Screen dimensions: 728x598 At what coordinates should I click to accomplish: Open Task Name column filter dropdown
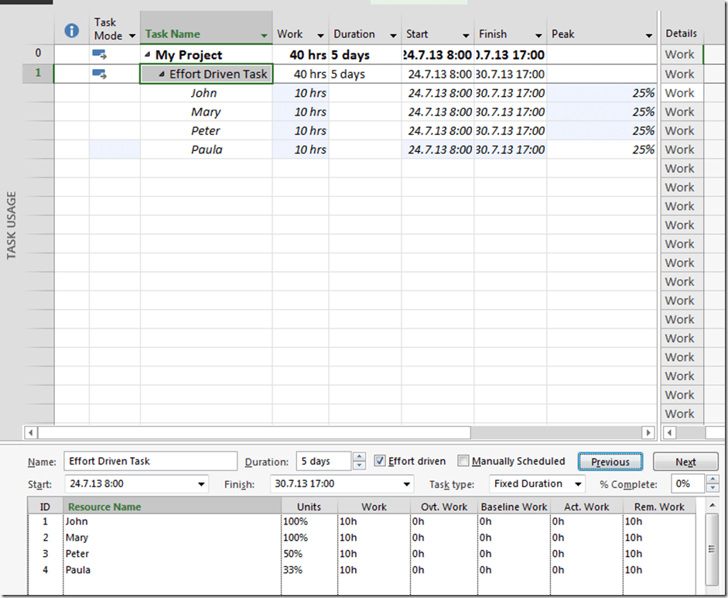tap(265, 35)
